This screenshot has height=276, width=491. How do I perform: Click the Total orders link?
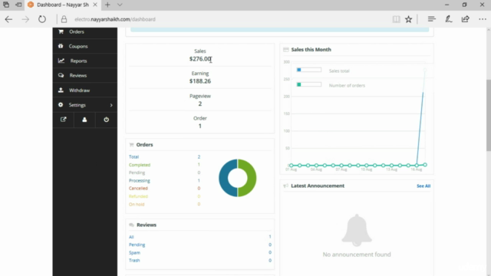(133, 156)
